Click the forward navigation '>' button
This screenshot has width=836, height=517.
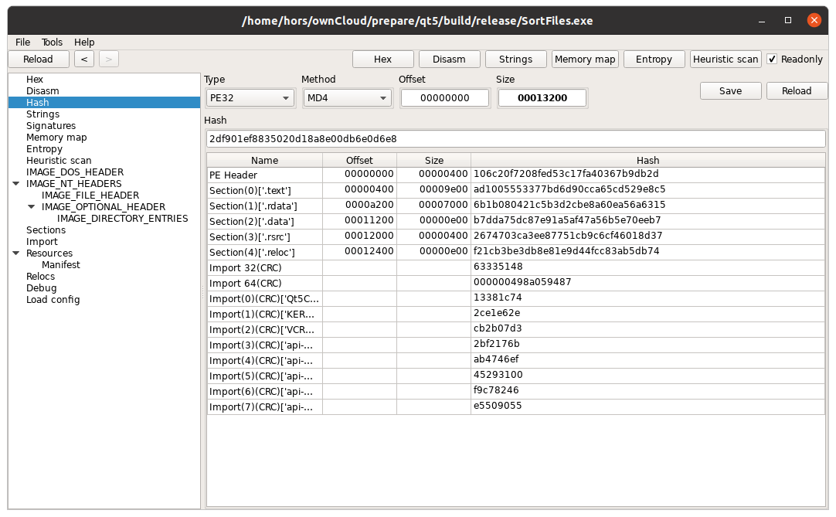pyautogui.click(x=109, y=60)
